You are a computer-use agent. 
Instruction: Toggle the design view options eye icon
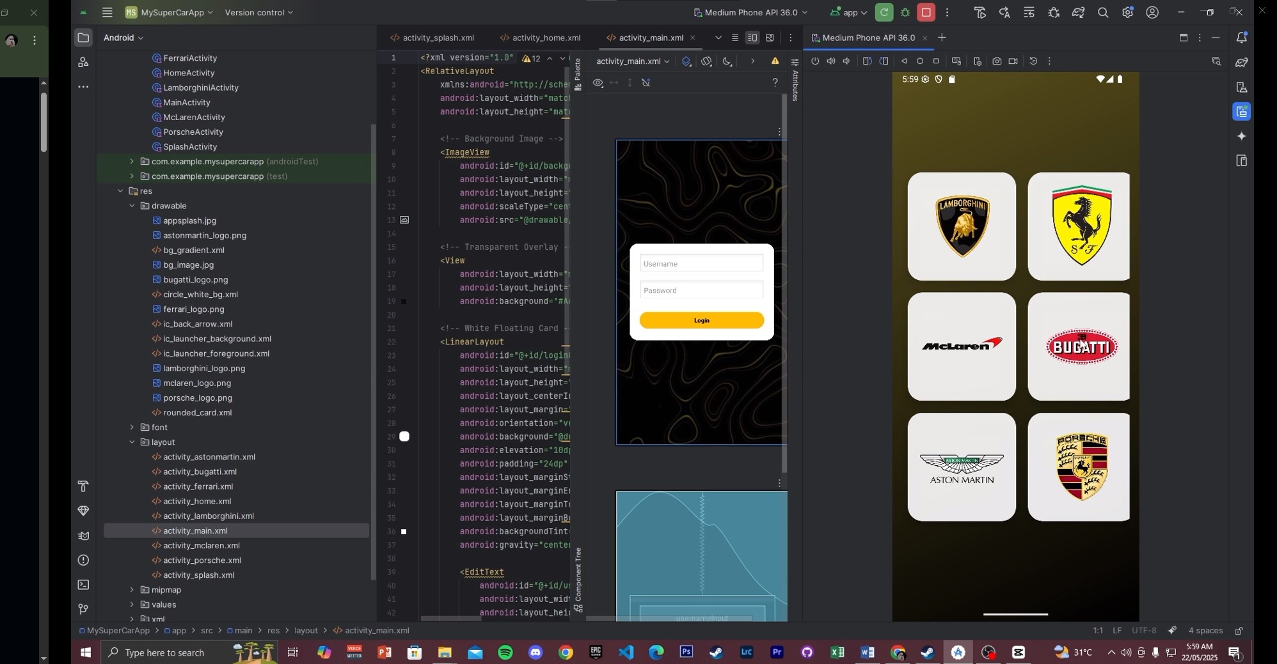[598, 83]
